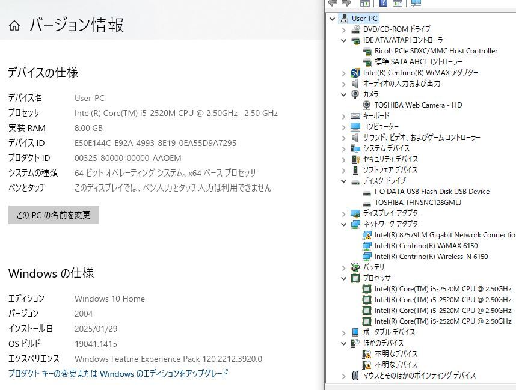Click the ディスプレイ アダプター icon

point(355,213)
